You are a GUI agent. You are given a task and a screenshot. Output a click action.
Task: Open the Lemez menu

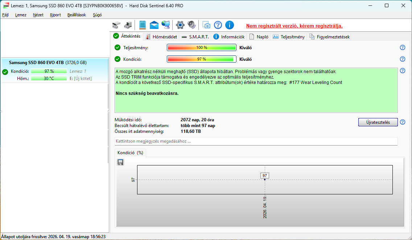point(21,15)
